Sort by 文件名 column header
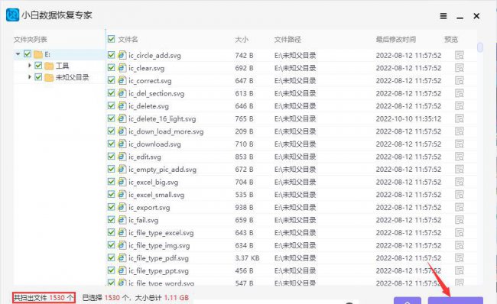 (x=128, y=39)
